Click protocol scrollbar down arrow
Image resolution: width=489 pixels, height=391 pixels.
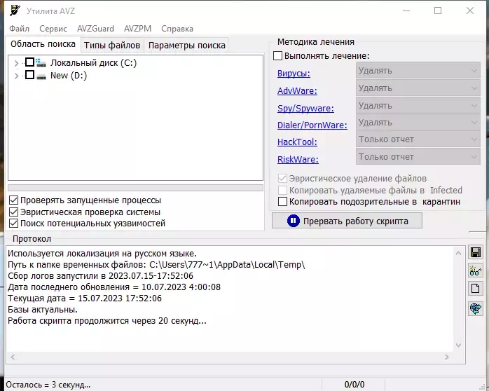tap(458, 345)
